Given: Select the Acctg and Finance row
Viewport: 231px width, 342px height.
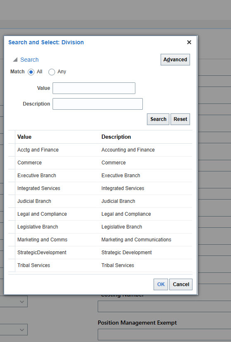Looking at the screenshot, I should point(100,150).
